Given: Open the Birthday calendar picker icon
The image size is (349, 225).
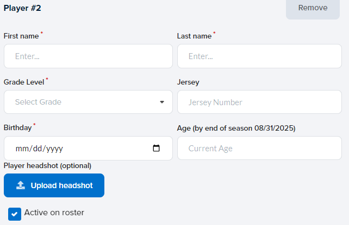Looking at the screenshot, I should pyautogui.click(x=157, y=148).
